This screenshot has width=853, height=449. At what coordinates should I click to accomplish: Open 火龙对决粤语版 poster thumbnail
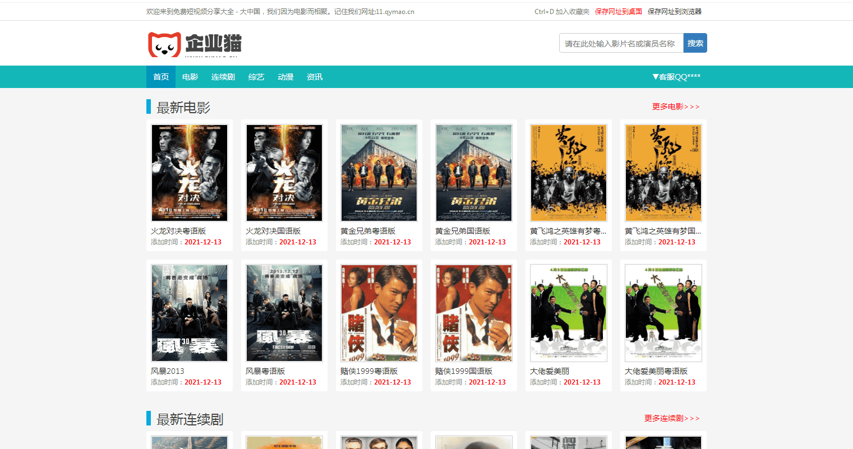190,173
